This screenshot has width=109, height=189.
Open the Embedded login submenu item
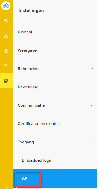55,160
